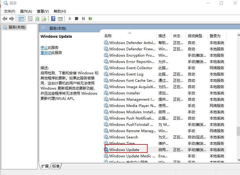Click 自动(延迟... startup type of Windows Search
Viewport: 240px width, 175px height.
tap(197, 137)
